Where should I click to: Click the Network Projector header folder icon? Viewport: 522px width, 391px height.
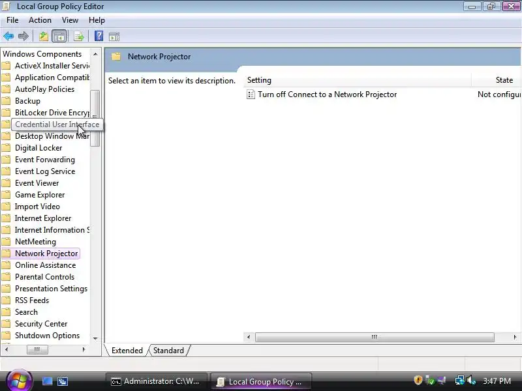coord(116,57)
